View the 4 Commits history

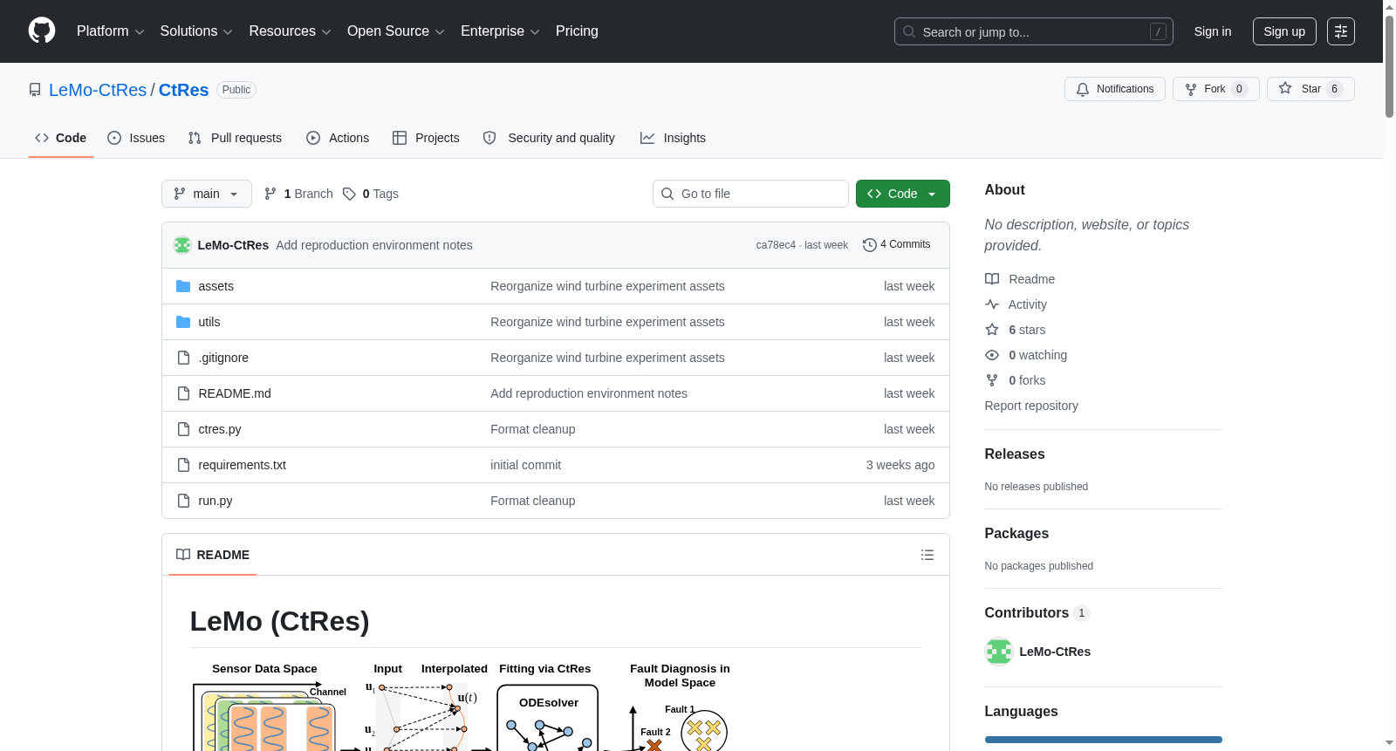[897, 245]
